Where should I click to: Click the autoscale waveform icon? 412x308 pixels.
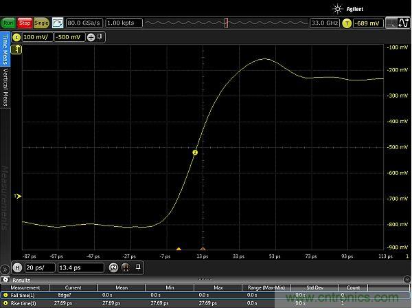(57, 23)
